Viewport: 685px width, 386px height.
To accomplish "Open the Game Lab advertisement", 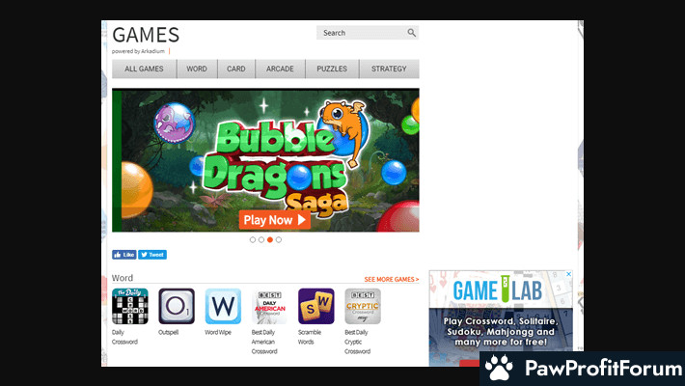I will click(501, 318).
